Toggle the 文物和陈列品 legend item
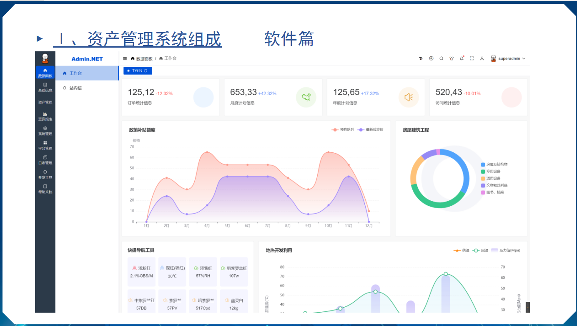This screenshot has height=326, width=577. 494,185
